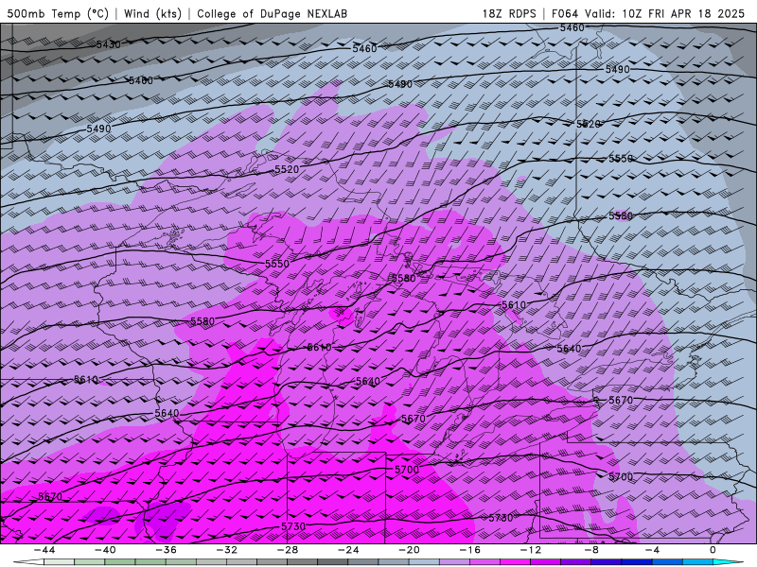
Task: Click the -40 color scale label
Action: coord(105,550)
